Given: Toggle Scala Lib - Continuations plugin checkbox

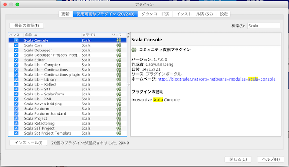Looking at the screenshot, I should pos(16,74).
